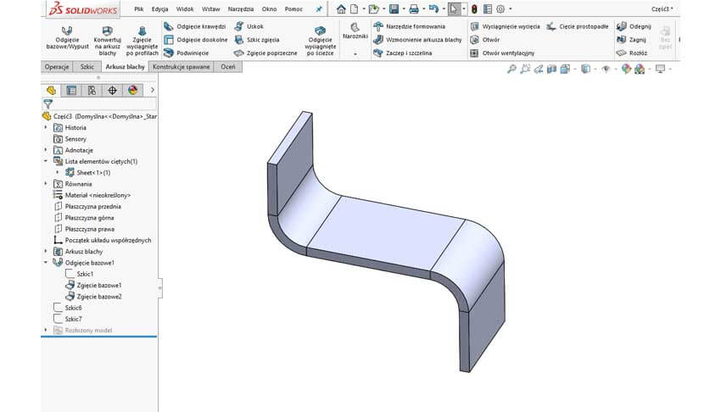The width and height of the screenshot is (721, 412).
Task: Select the Odgięcie dookolne tool
Action: (195, 40)
